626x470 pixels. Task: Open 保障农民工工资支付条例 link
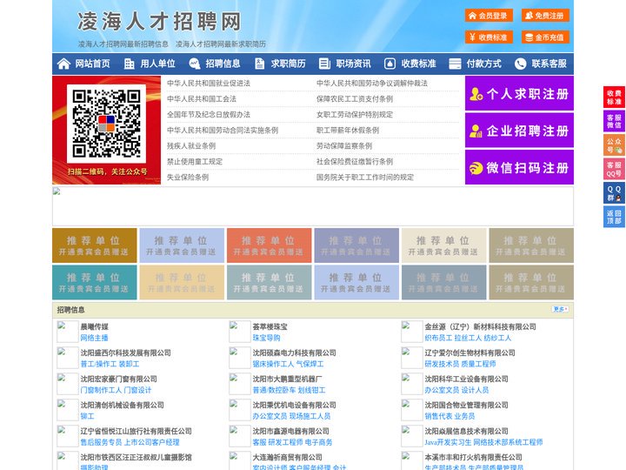[x=355, y=98]
